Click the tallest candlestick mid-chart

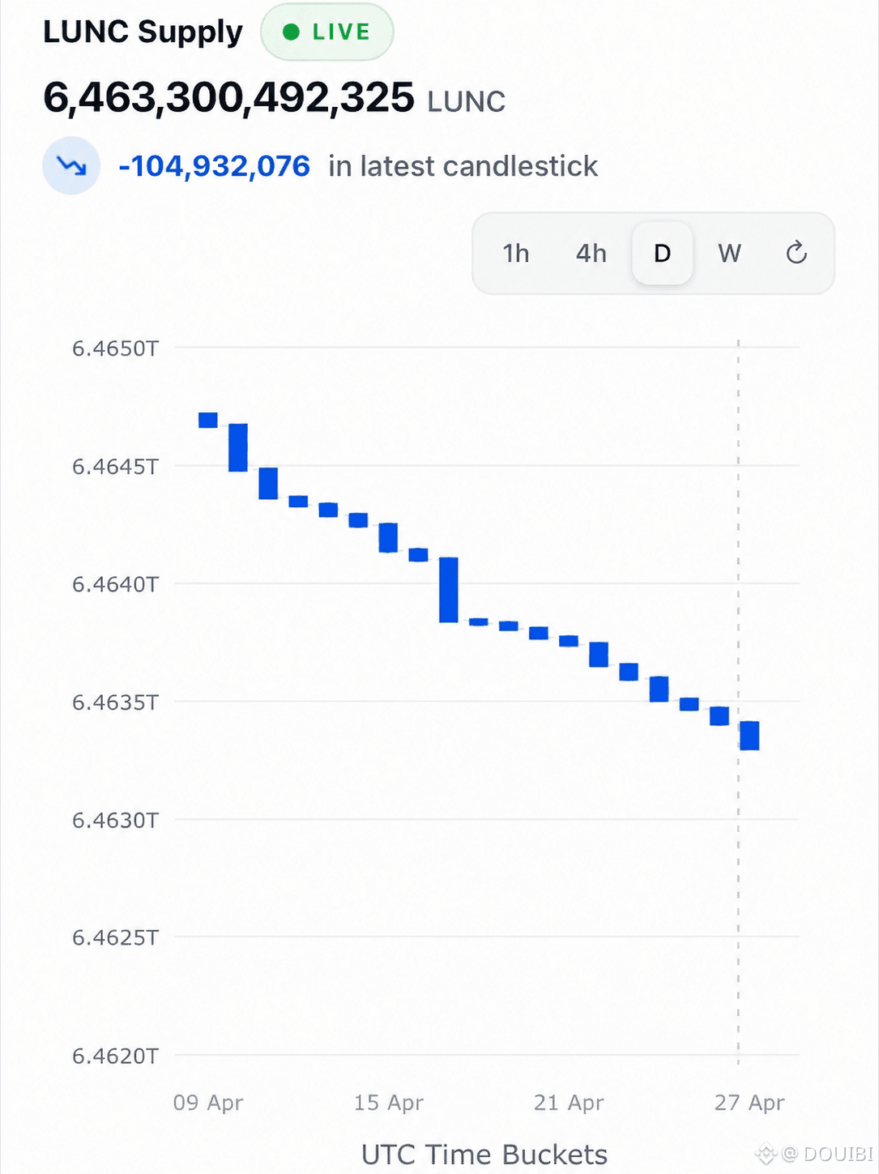coord(449,590)
